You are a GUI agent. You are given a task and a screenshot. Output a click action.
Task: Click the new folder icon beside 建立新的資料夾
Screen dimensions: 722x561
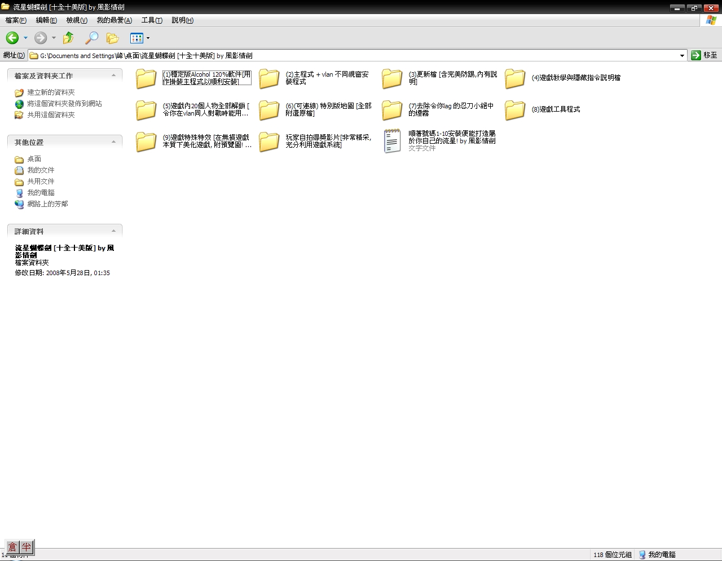pos(19,92)
